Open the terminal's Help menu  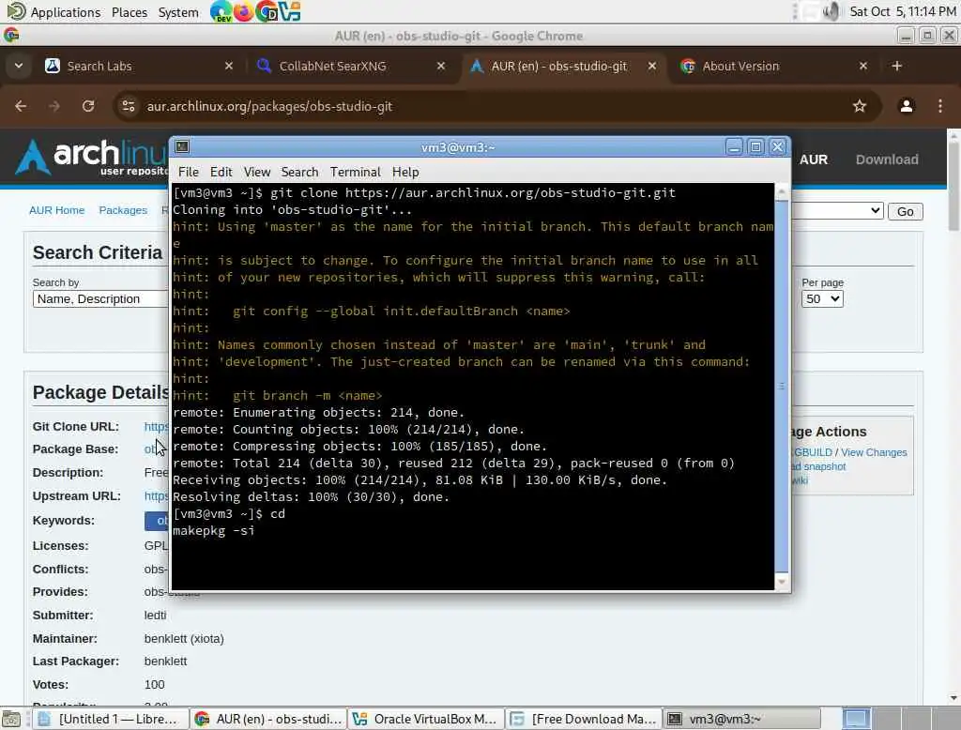click(405, 172)
